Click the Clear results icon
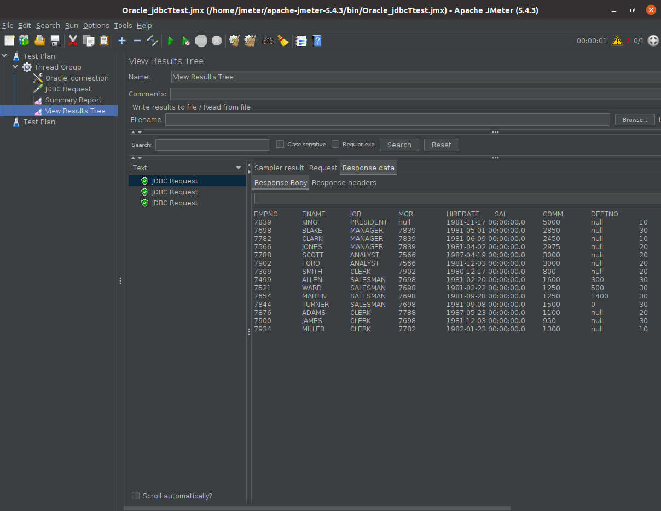This screenshot has height=511, width=661. (x=234, y=41)
